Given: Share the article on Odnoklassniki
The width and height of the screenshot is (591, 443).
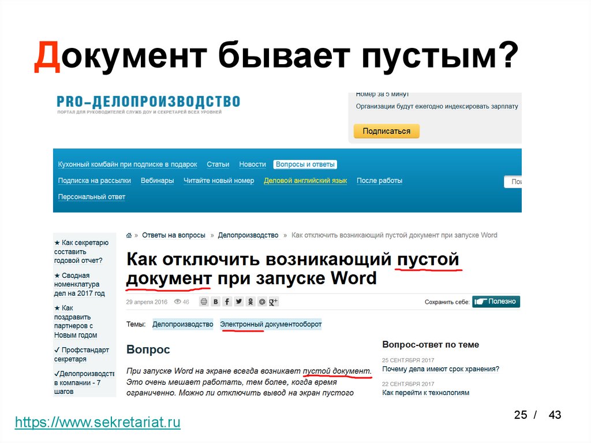Looking at the screenshot, I should (250, 301).
